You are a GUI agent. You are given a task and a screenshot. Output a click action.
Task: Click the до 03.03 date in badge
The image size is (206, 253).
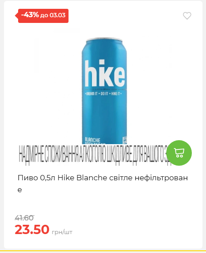click(x=53, y=15)
